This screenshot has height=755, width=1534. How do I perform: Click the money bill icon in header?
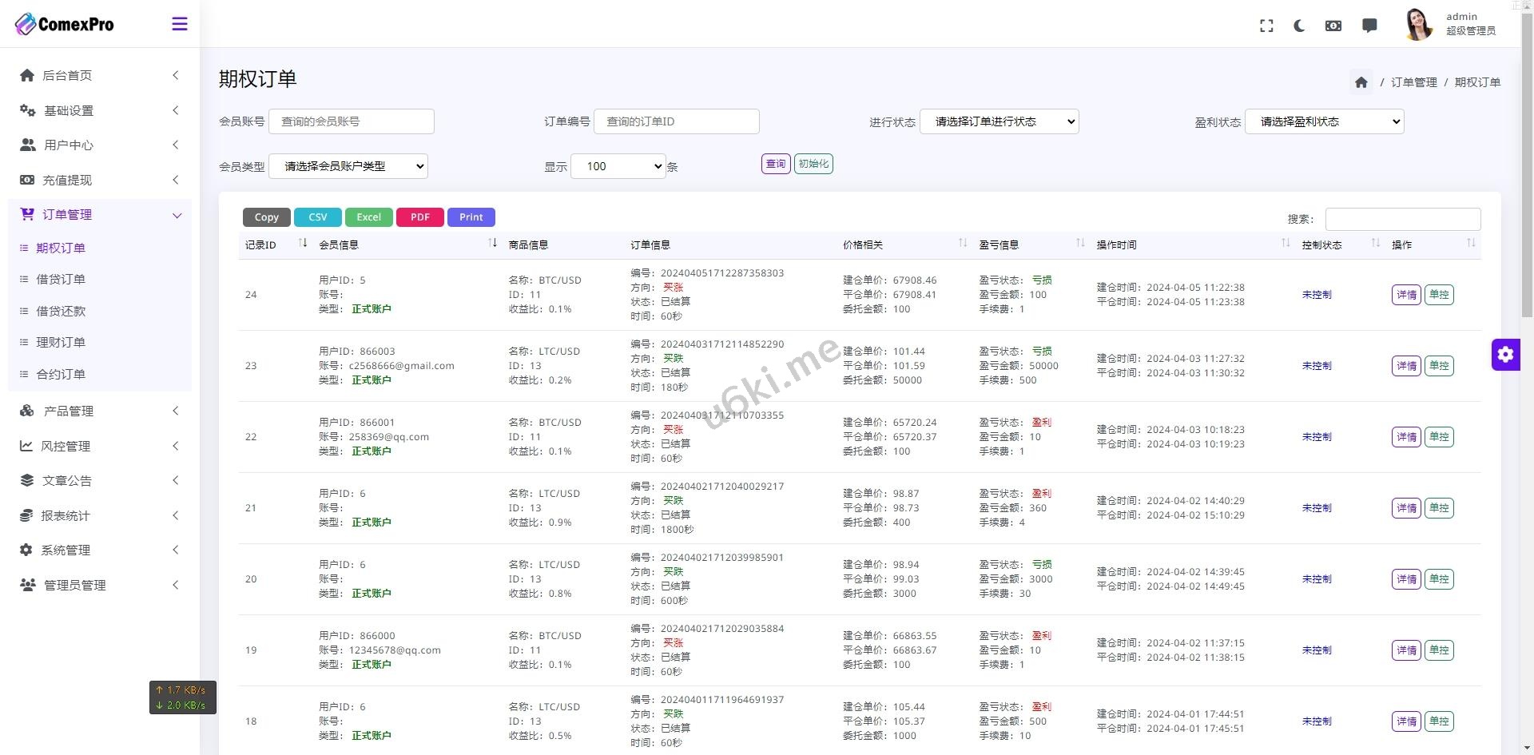(x=1333, y=26)
